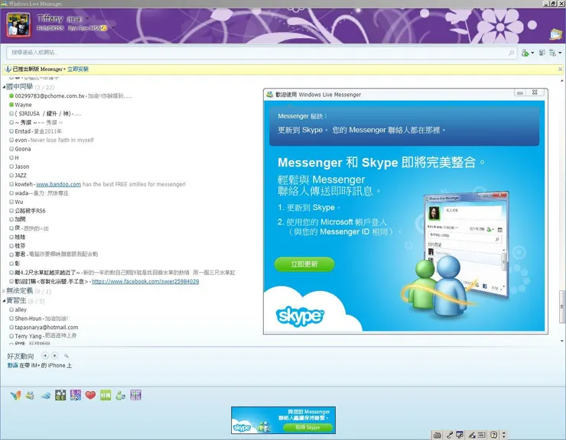This screenshot has width=566, height=440.
Task: Close the Windows Live Messenger welcome popup
Action: (x=535, y=92)
